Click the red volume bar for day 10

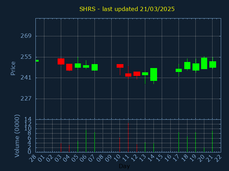(120, 145)
